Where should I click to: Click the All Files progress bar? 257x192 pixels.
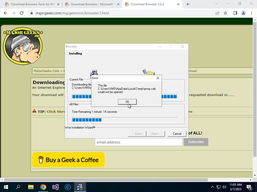pos(124,120)
